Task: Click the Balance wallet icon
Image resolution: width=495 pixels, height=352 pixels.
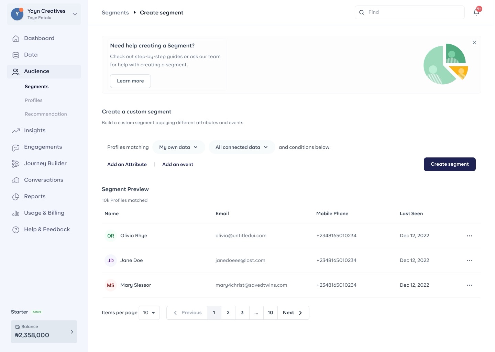Action: 18,327
